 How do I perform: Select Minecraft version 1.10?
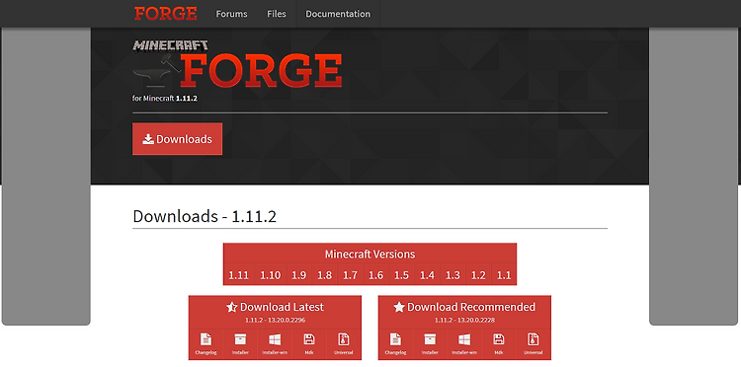coord(271,275)
